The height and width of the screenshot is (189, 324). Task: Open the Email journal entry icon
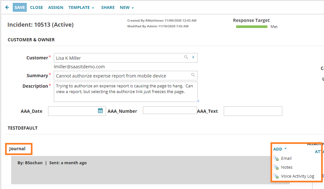pyautogui.click(x=276, y=158)
